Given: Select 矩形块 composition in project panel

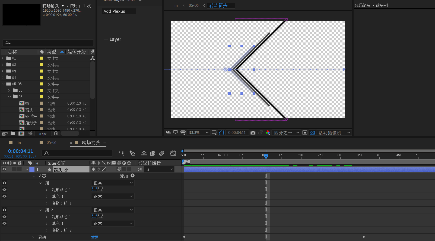Looking at the screenshot, I should 31,116.
